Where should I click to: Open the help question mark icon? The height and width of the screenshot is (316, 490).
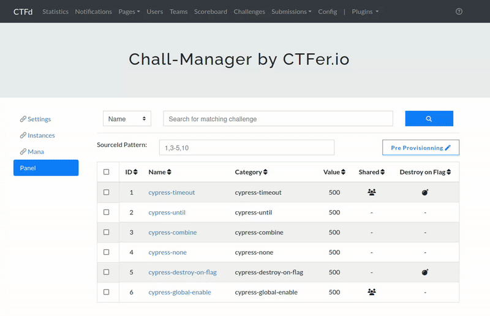pyautogui.click(x=459, y=12)
